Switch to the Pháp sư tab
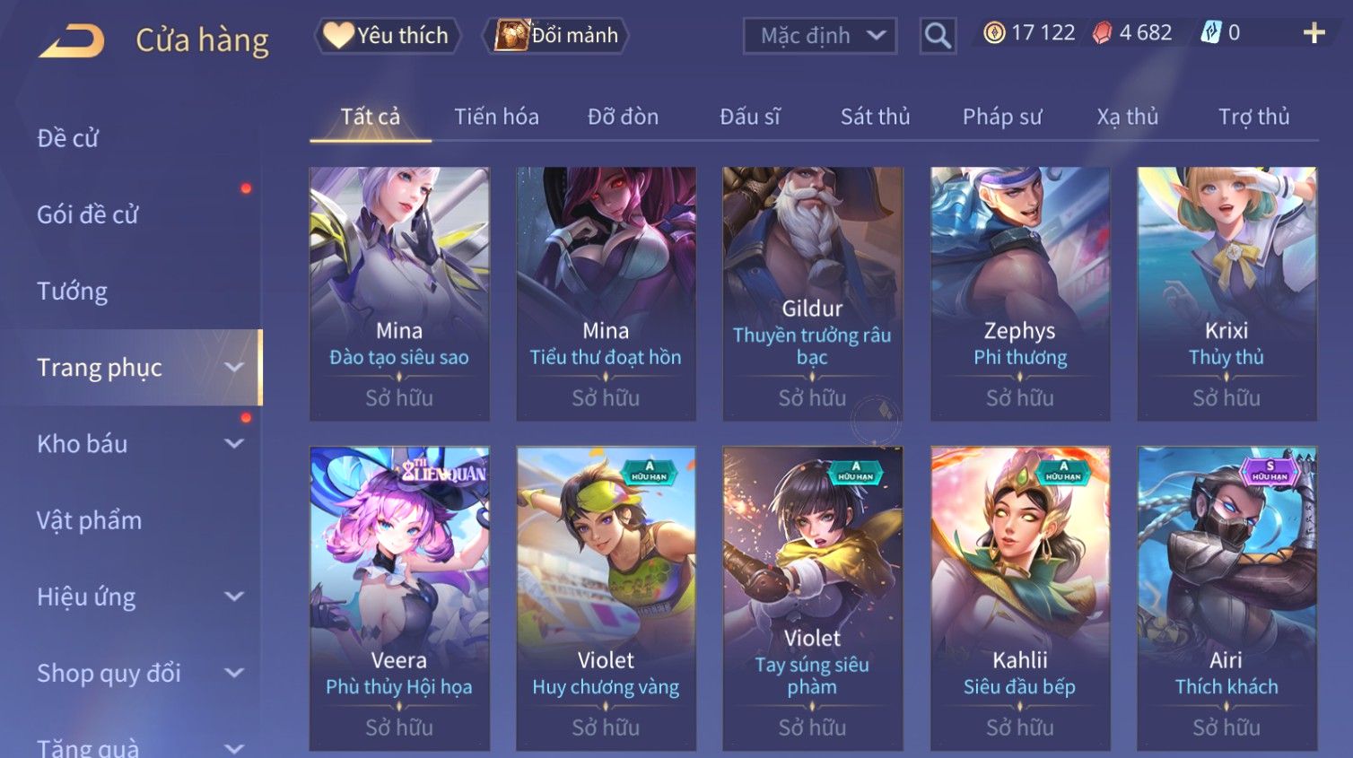 [x=1002, y=117]
